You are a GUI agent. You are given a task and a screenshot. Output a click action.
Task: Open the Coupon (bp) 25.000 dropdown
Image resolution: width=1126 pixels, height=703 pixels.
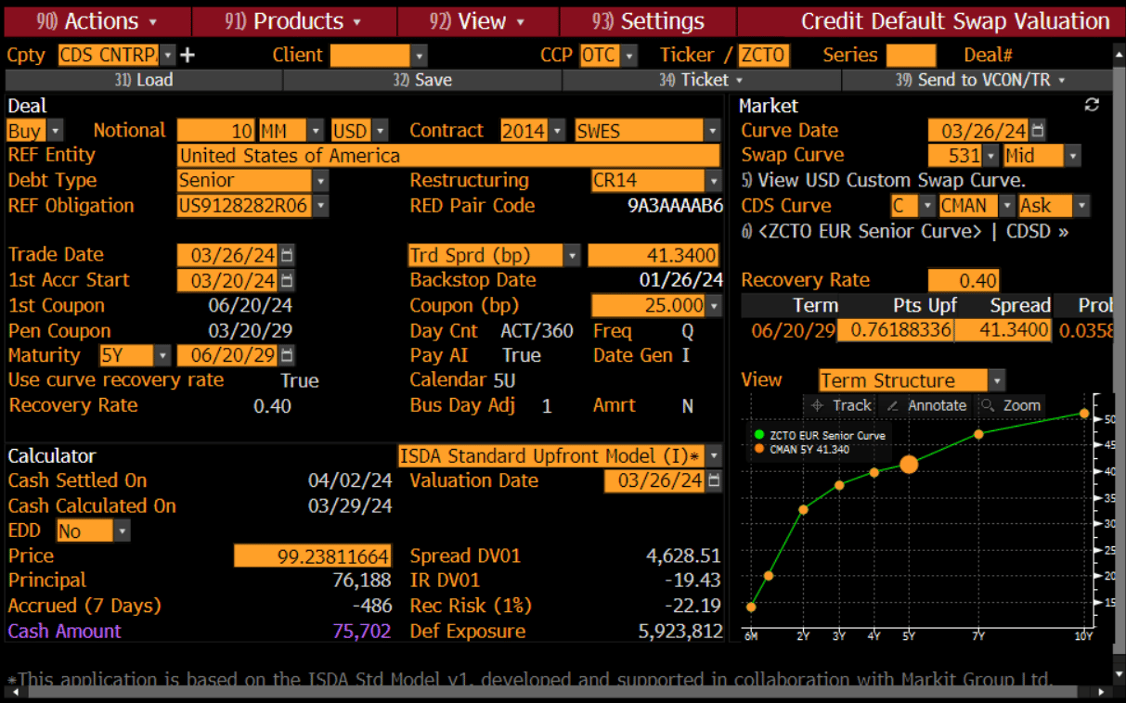point(714,305)
